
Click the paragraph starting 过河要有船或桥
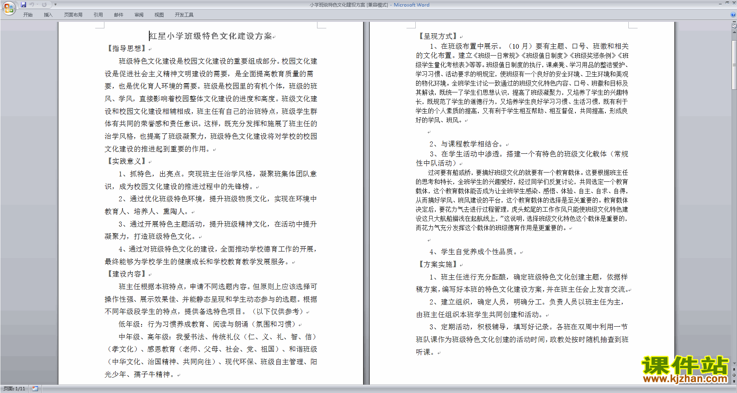tap(522, 200)
